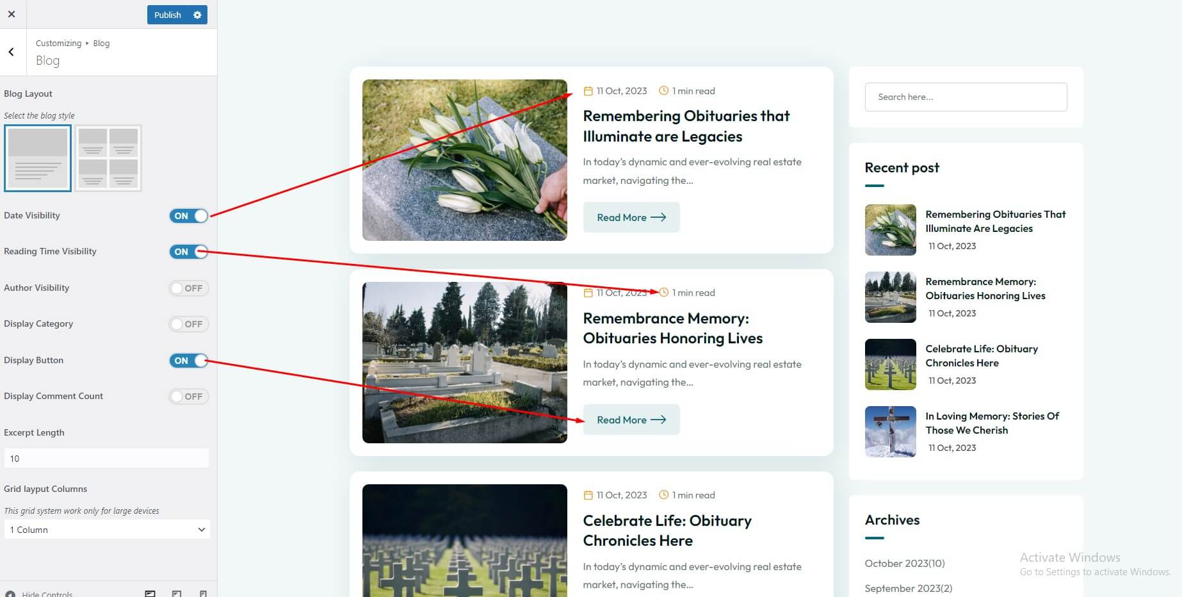Close the Customizer with the X icon

[12, 14]
